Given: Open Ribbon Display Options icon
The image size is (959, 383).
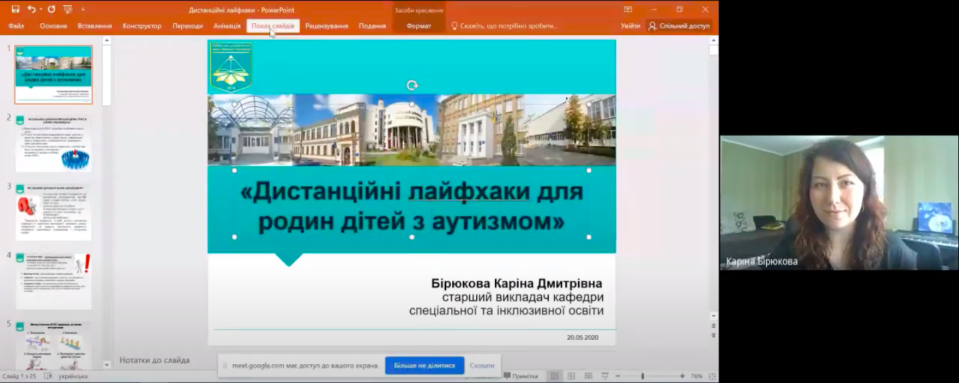Looking at the screenshot, I should coord(627,9).
